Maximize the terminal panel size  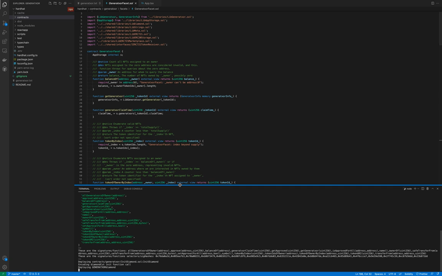click(x=432, y=189)
